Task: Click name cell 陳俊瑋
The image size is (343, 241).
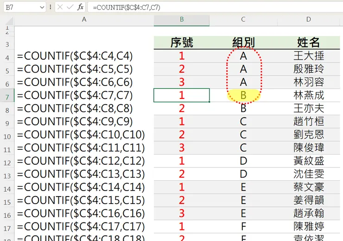Action: tap(308, 148)
